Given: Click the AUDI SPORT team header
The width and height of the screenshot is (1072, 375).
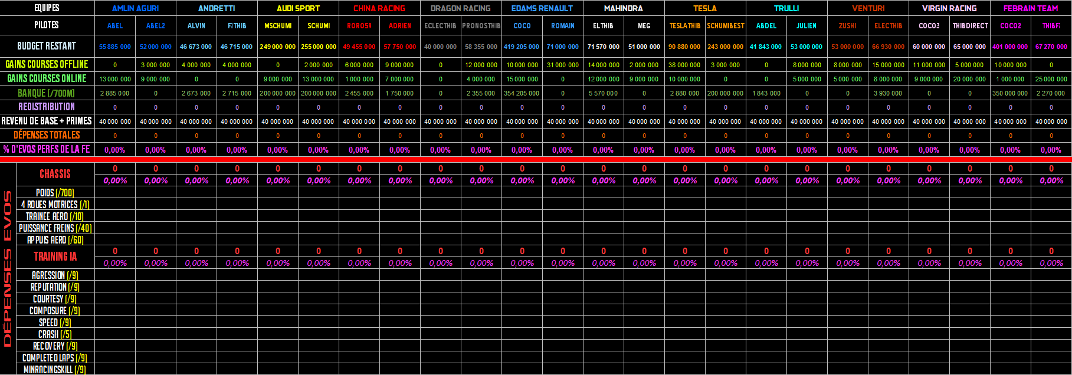Looking at the screenshot, I should 298,8.
